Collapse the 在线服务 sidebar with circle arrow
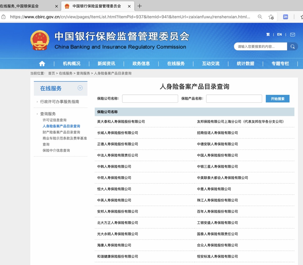 coord(80,88)
